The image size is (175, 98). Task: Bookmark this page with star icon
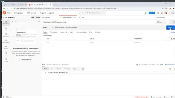[166, 8]
